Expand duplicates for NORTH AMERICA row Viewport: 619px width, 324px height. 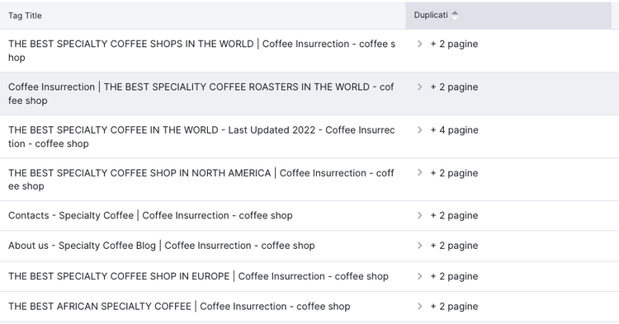[419, 172]
